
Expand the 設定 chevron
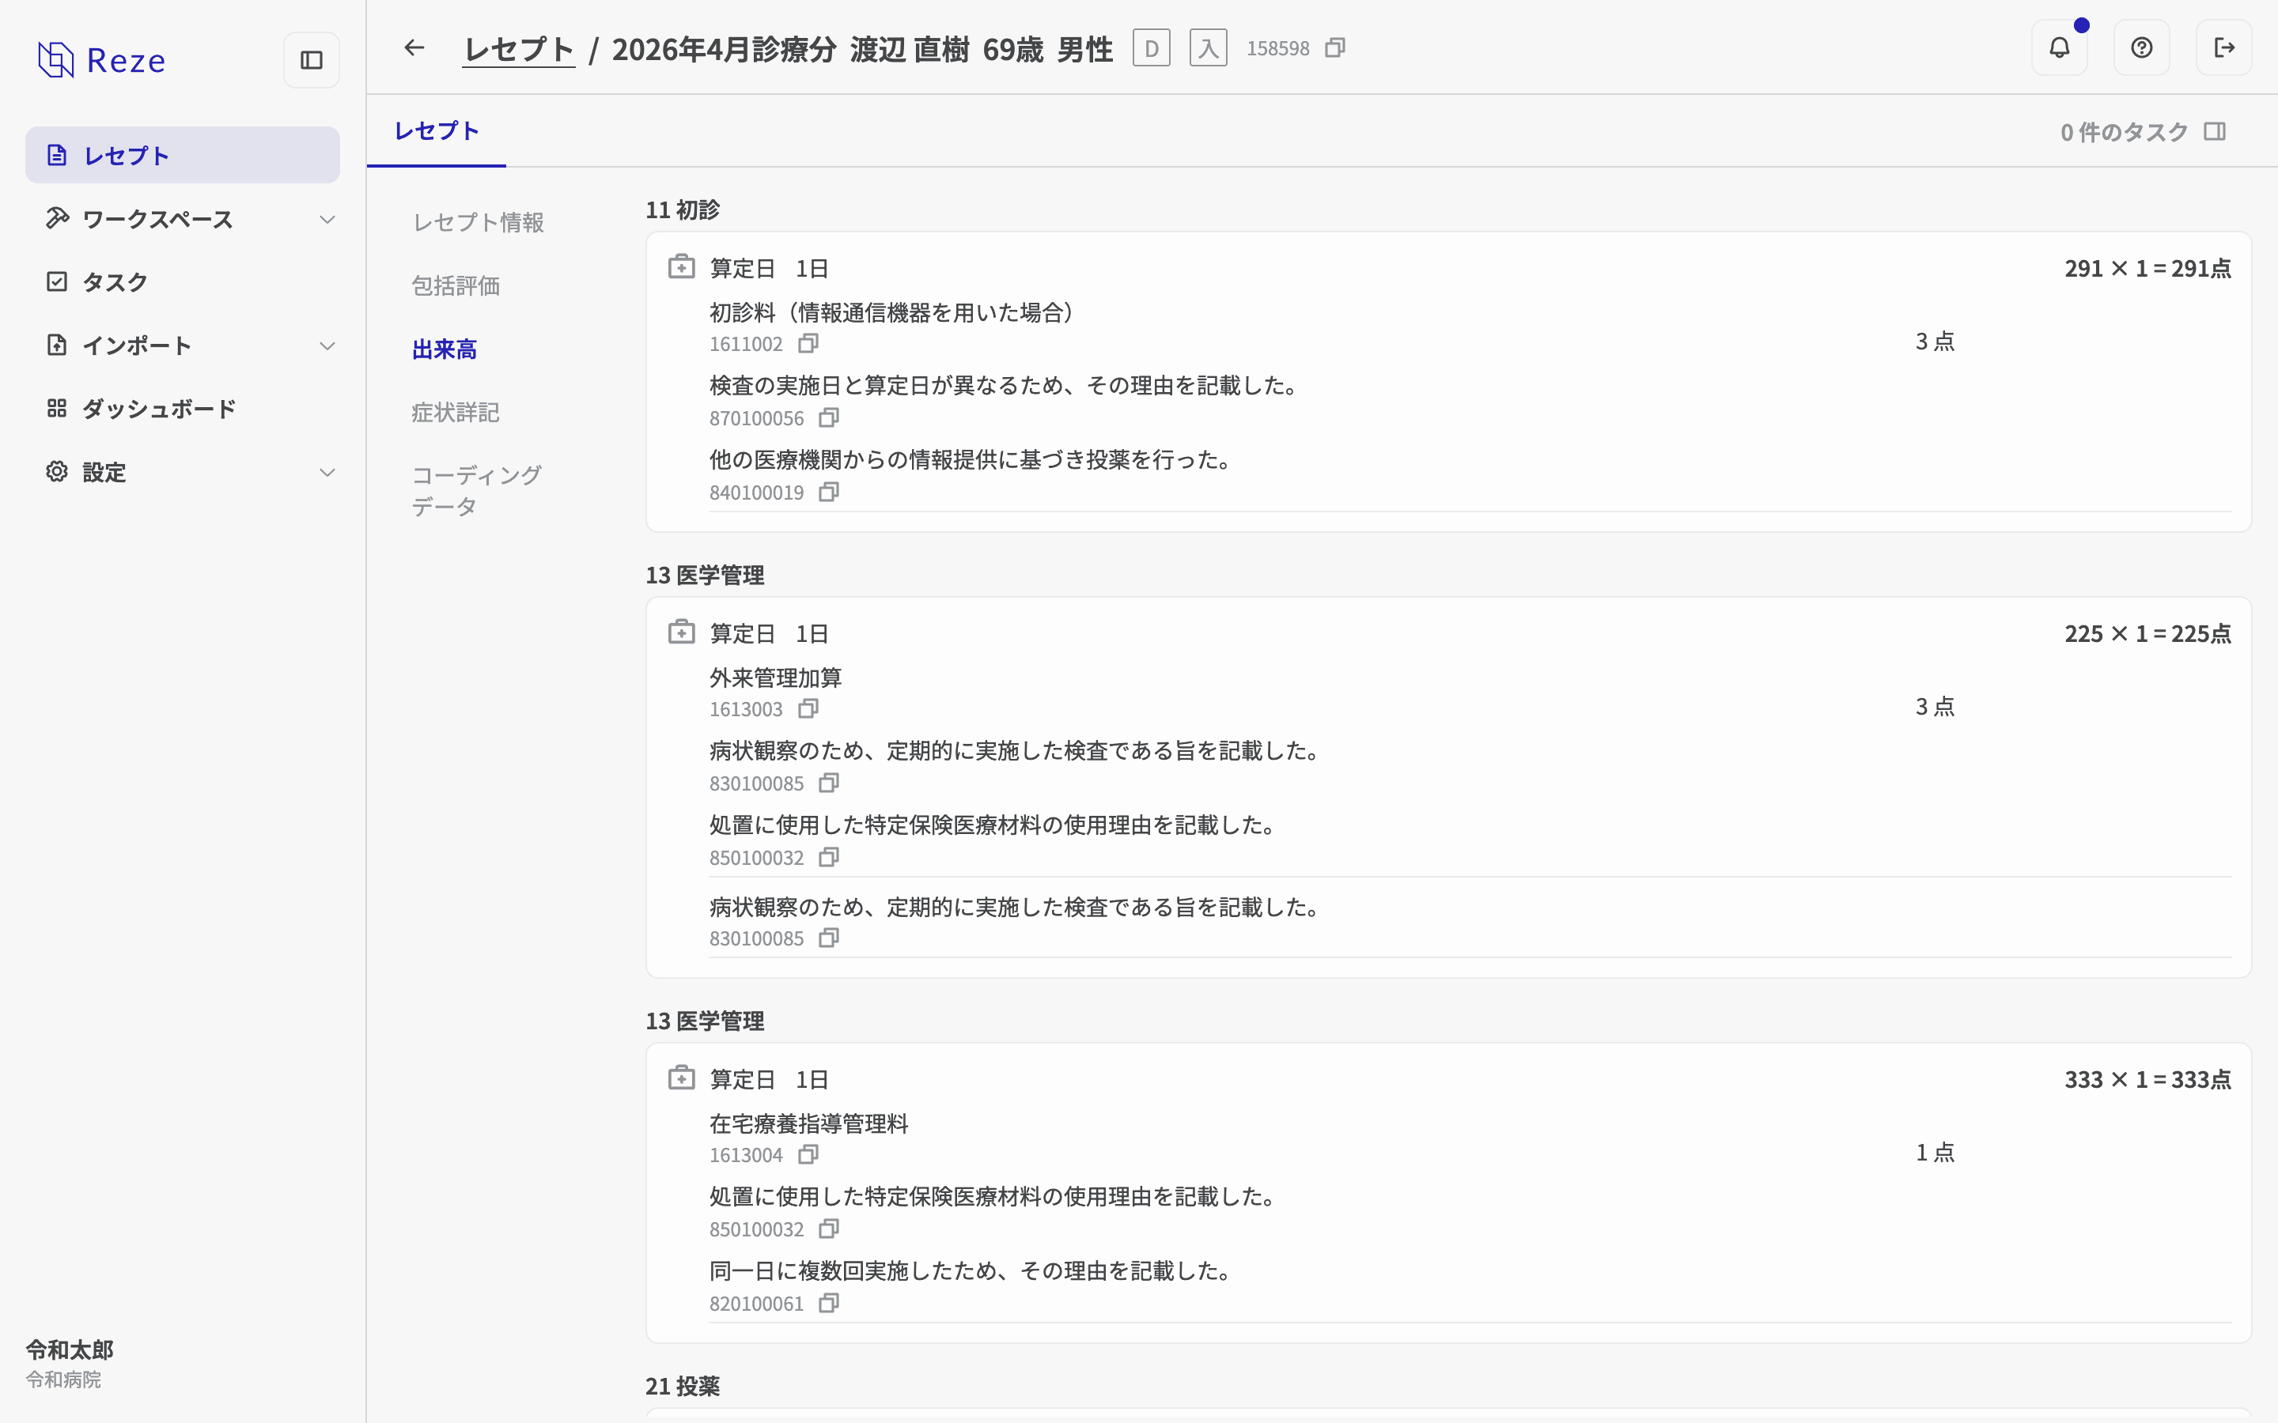tap(327, 473)
